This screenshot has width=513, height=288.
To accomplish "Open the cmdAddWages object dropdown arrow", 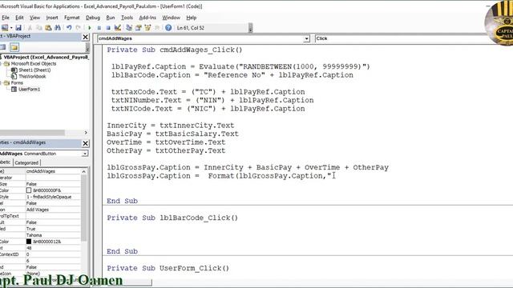I will (306, 38).
